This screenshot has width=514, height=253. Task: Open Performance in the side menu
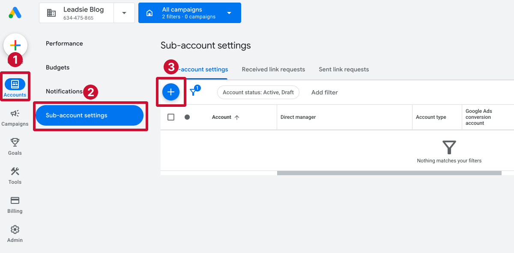64,44
